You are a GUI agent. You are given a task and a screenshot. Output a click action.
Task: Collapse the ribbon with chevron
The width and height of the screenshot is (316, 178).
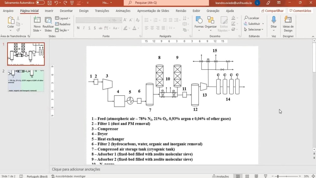[313, 36]
